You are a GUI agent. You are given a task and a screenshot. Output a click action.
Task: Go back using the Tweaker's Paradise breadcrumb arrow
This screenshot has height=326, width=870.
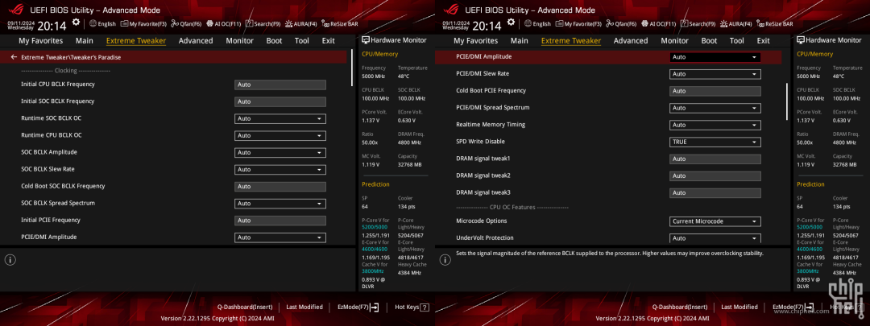14,57
